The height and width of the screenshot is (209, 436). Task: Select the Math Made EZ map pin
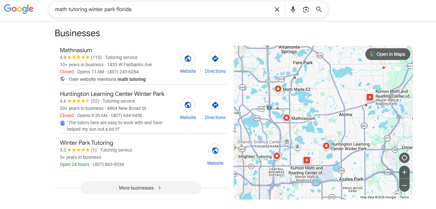278,89
